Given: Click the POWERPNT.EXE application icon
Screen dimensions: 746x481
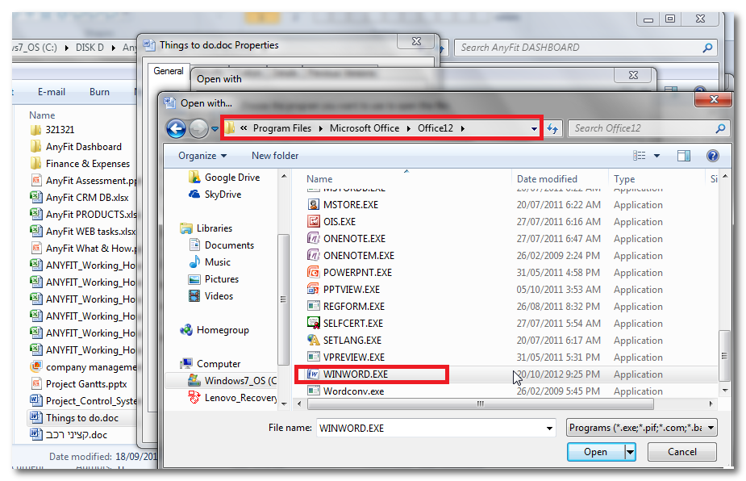Looking at the screenshot, I should (x=314, y=273).
